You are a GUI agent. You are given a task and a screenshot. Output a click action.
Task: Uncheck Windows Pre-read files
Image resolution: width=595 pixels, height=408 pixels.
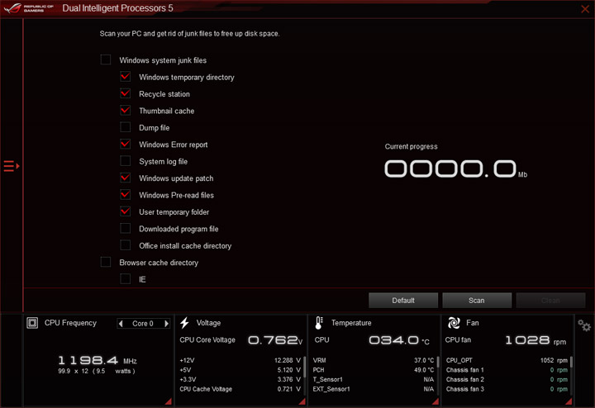point(126,195)
